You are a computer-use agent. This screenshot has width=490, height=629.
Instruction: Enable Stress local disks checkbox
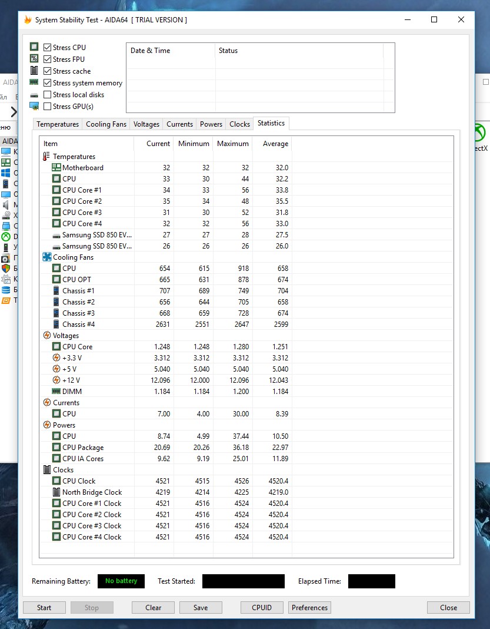coord(47,95)
